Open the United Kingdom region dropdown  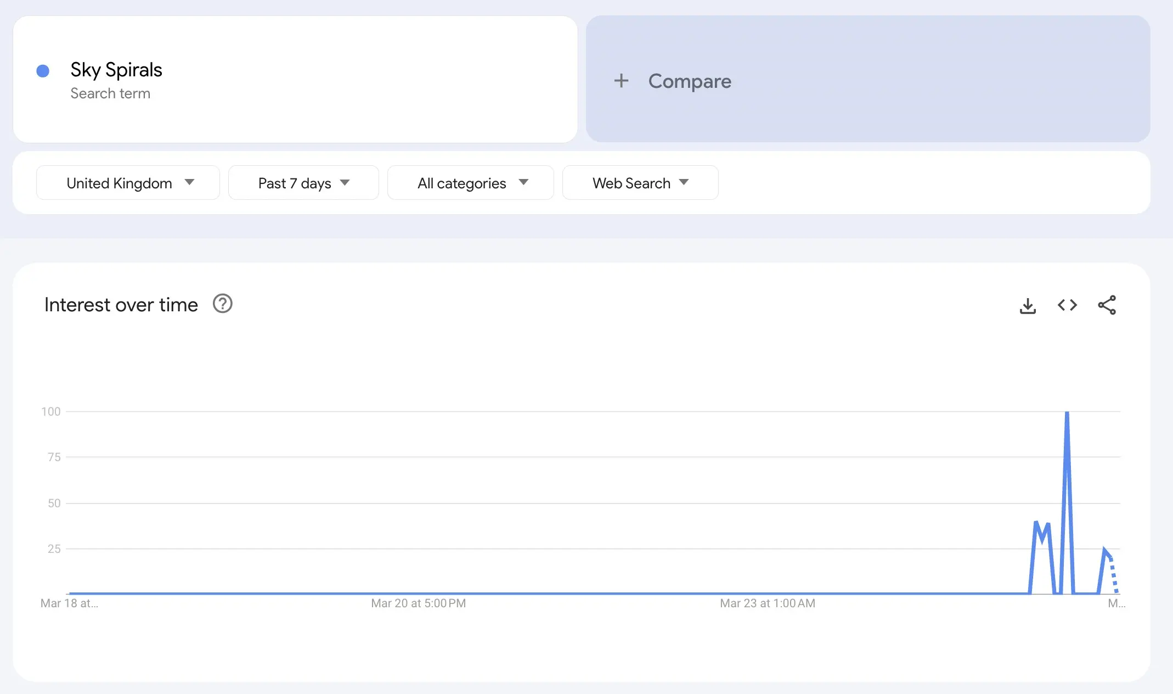click(128, 183)
